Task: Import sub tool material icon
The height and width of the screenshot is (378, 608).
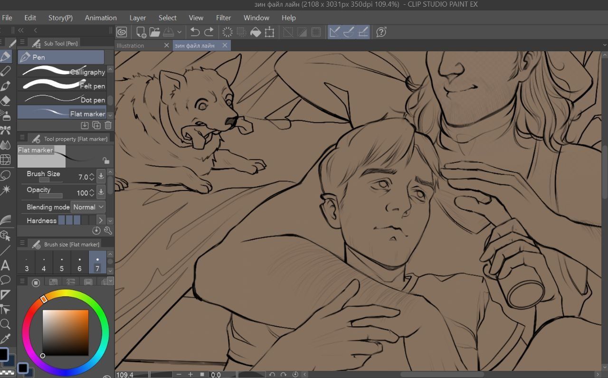Action: (85, 125)
